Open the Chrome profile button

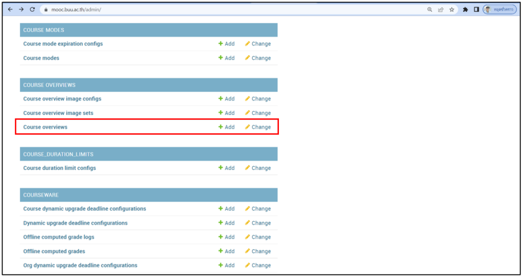click(x=500, y=10)
